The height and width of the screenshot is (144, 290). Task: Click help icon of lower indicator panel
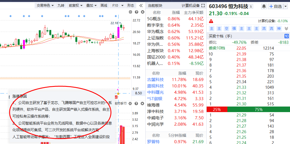click(x=137, y=103)
